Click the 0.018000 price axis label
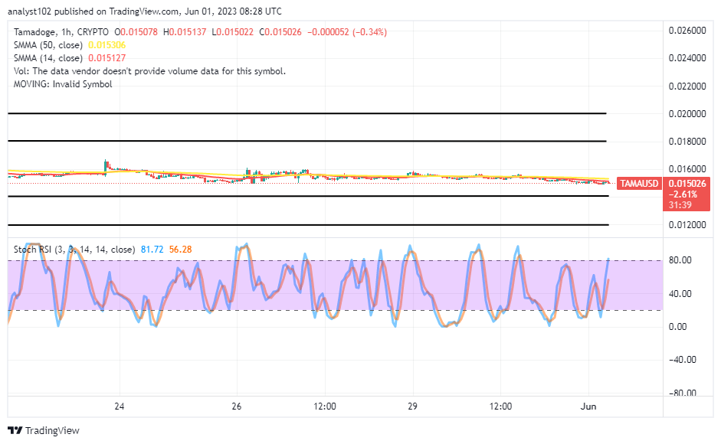This screenshot has height=444, width=721. tap(687, 141)
